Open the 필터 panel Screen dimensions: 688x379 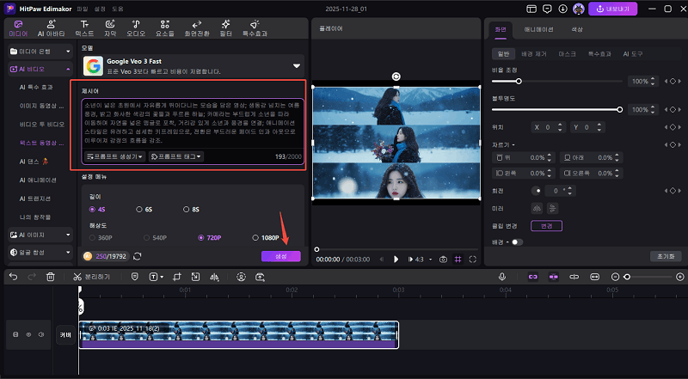tap(225, 28)
